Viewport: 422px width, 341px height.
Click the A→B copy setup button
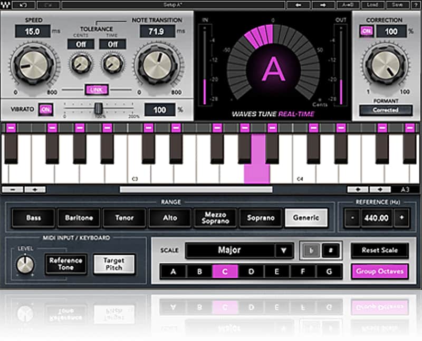347,5
